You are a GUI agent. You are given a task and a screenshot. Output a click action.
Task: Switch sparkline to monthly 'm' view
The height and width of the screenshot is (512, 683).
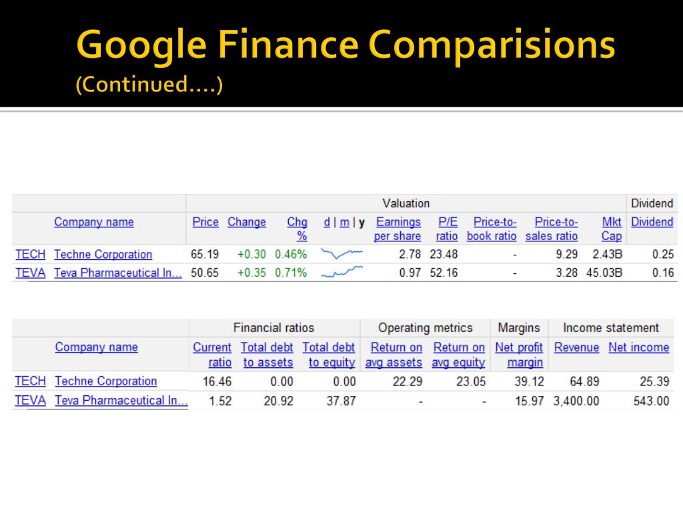(345, 223)
